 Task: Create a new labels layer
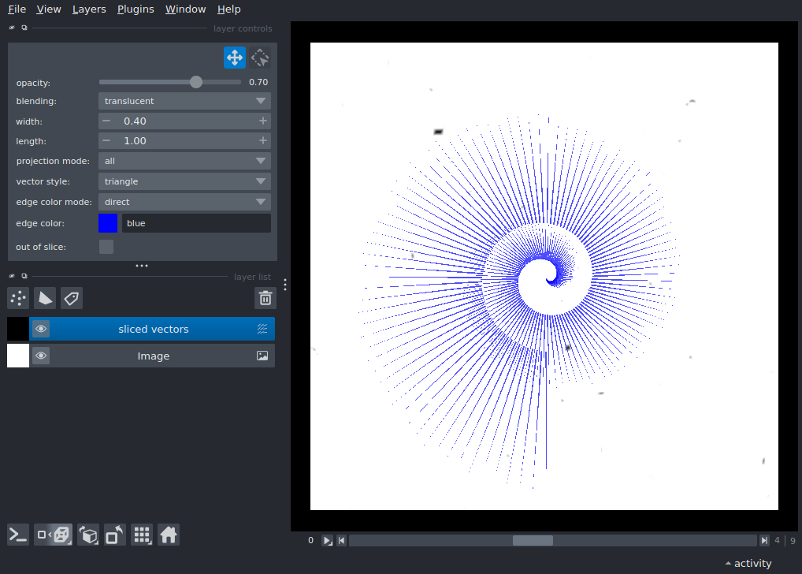72,298
